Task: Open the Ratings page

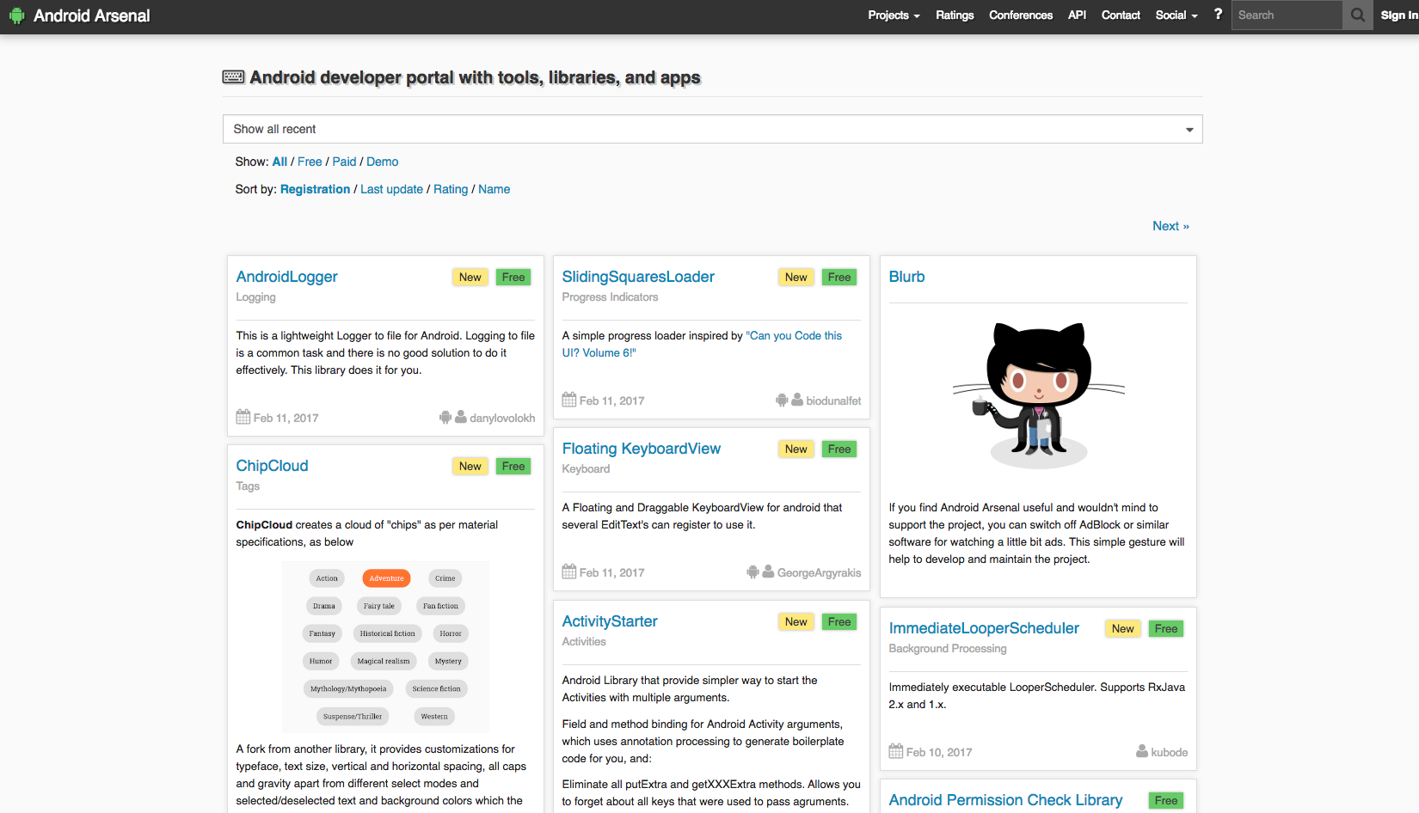Action: [x=955, y=15]
